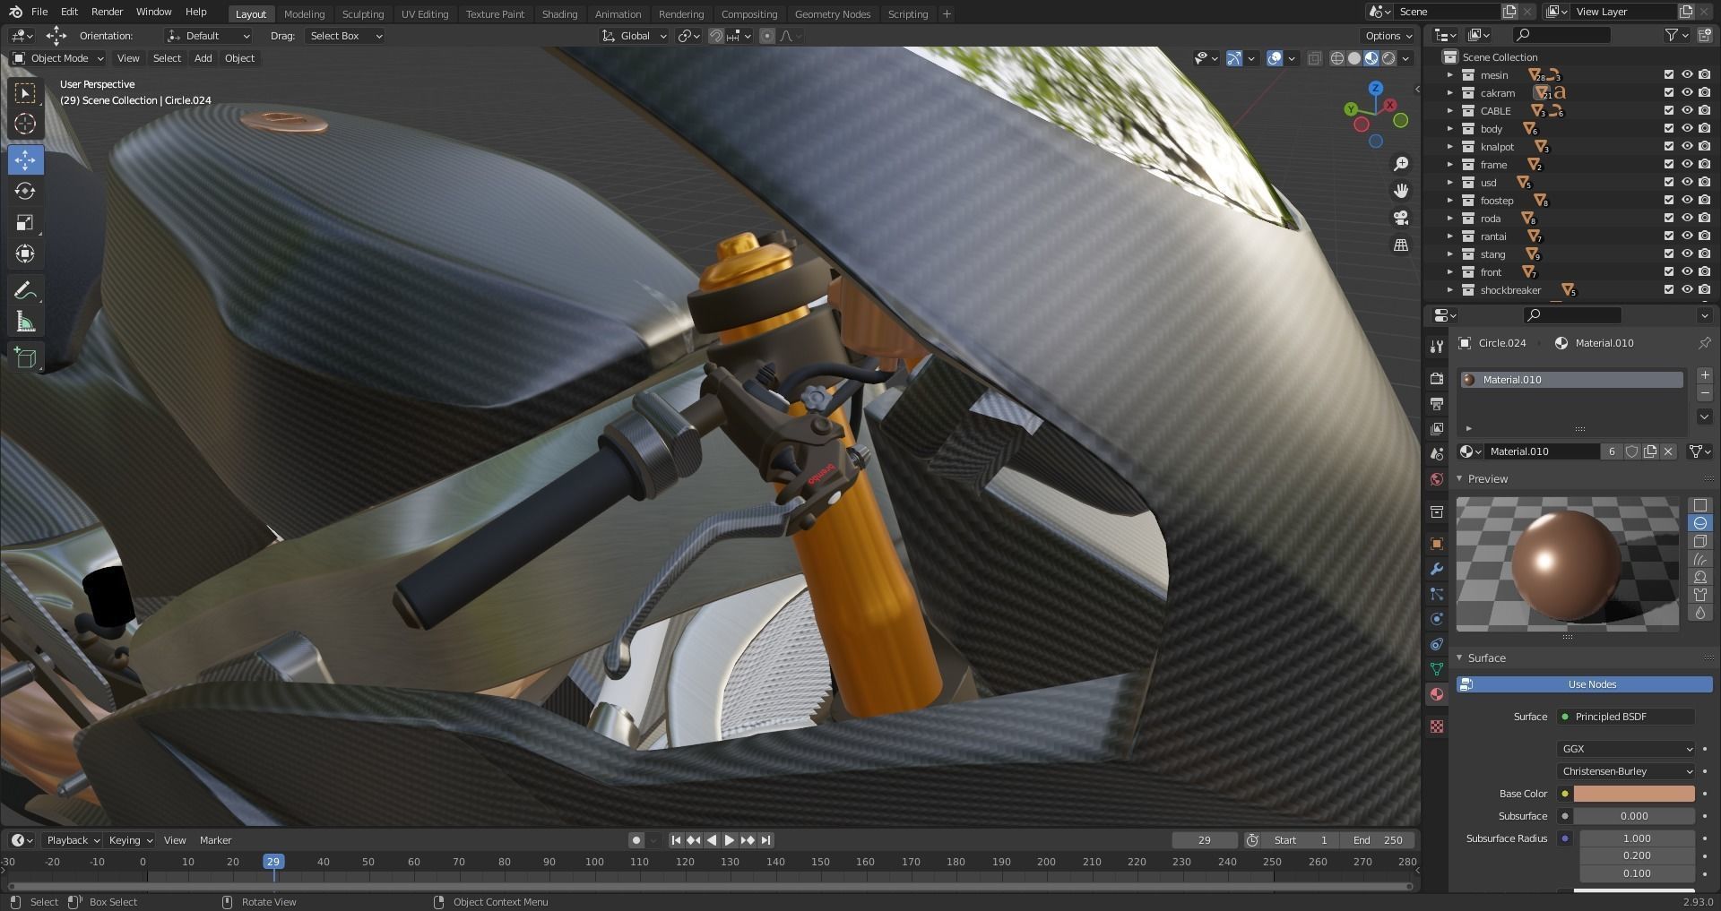
Task: Open the Object Mode dropdown
Action: tap(57, 58)
